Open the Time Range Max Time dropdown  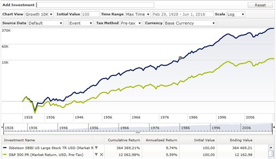click(138, 14)
